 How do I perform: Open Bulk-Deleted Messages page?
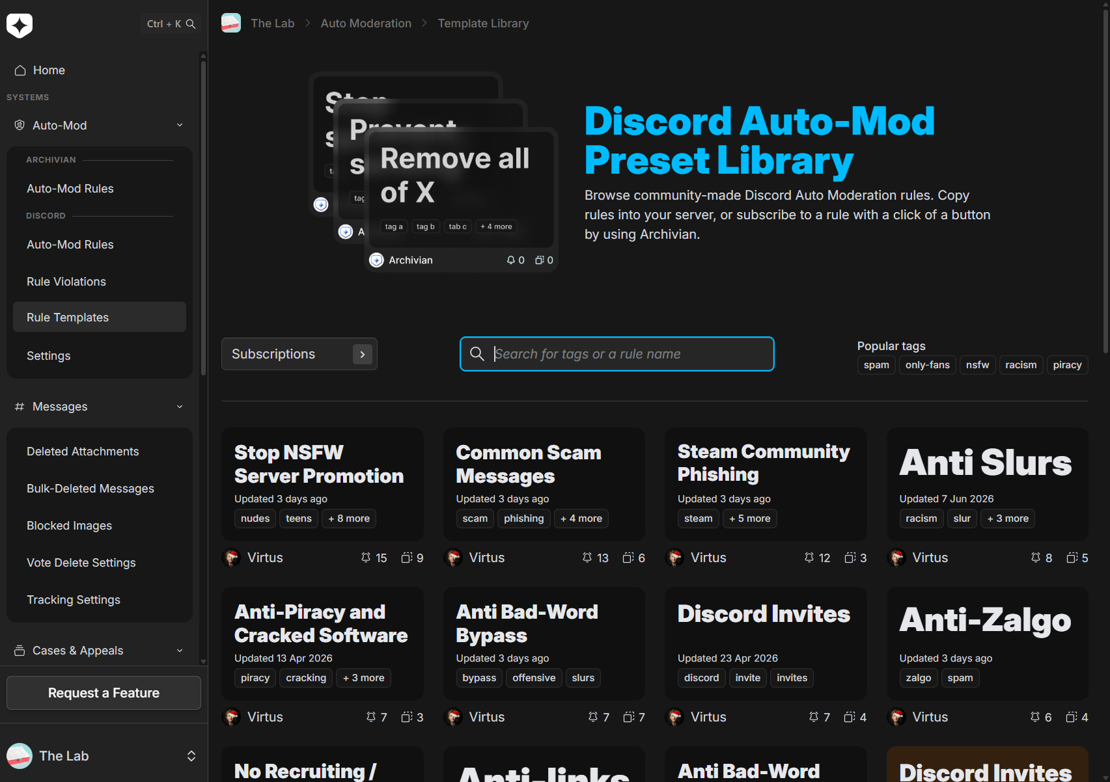point(100,489)
